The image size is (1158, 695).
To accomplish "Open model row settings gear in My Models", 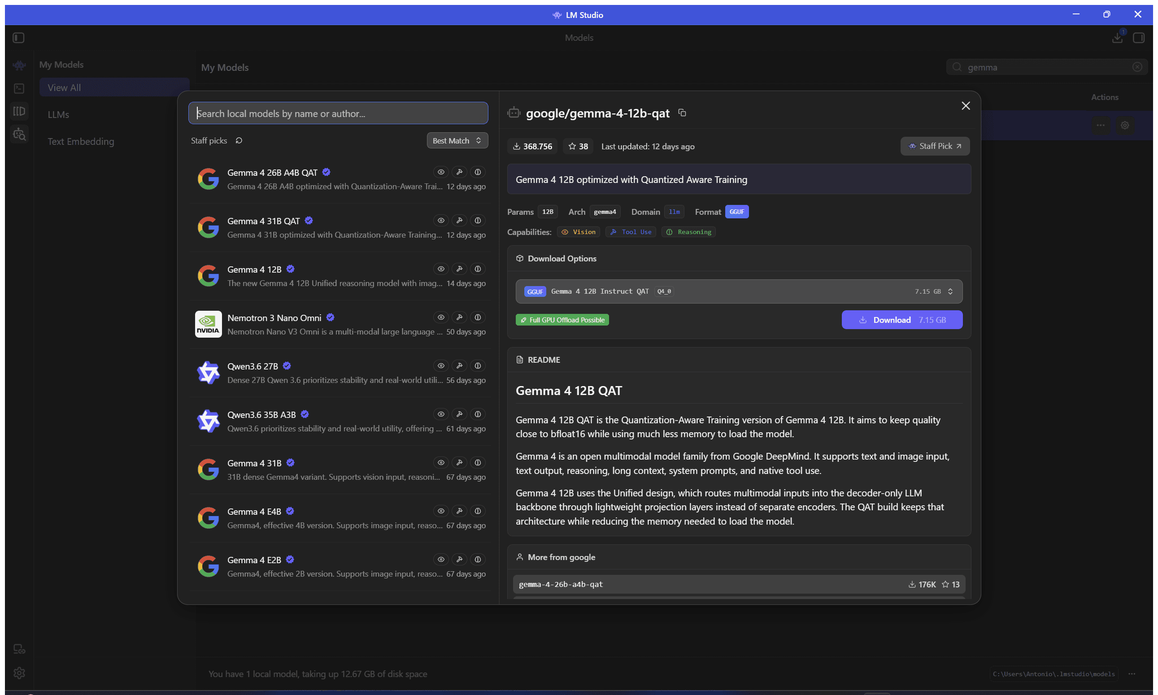I will coord(1125,125).
